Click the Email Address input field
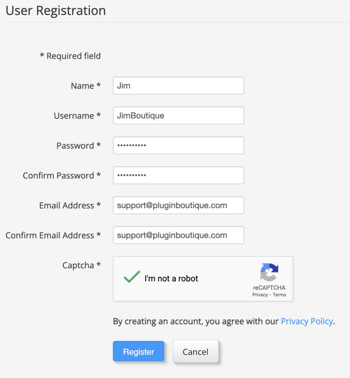The width and height of the screenshot is (350, 378). pyautogui.click(x=178, y=205)
